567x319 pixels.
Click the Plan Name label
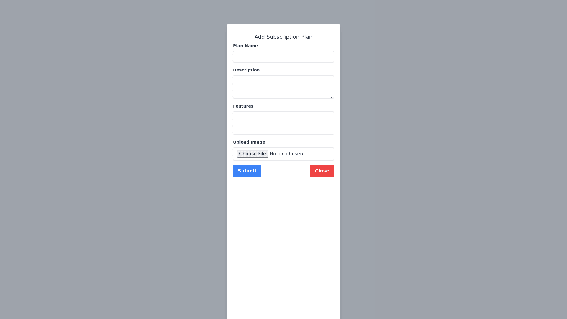pyautogui.click(x=245, y=46)
